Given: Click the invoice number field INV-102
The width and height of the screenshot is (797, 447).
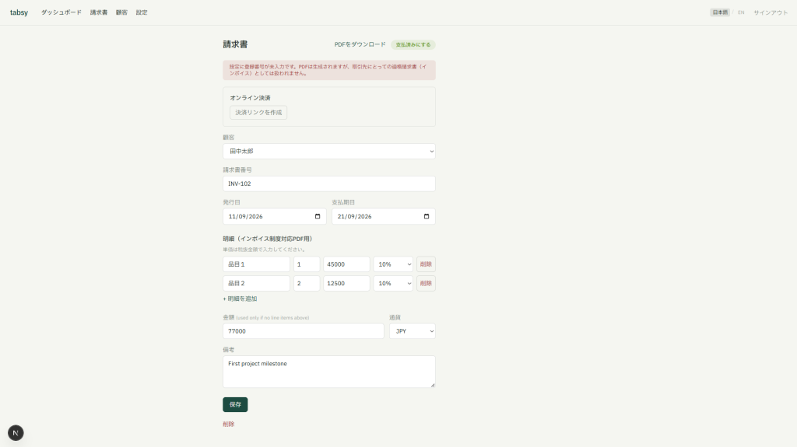Looking at the screenshot, I should 329,183.
